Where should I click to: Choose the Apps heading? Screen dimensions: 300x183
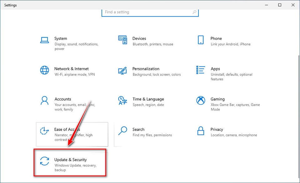coord(215,69)
